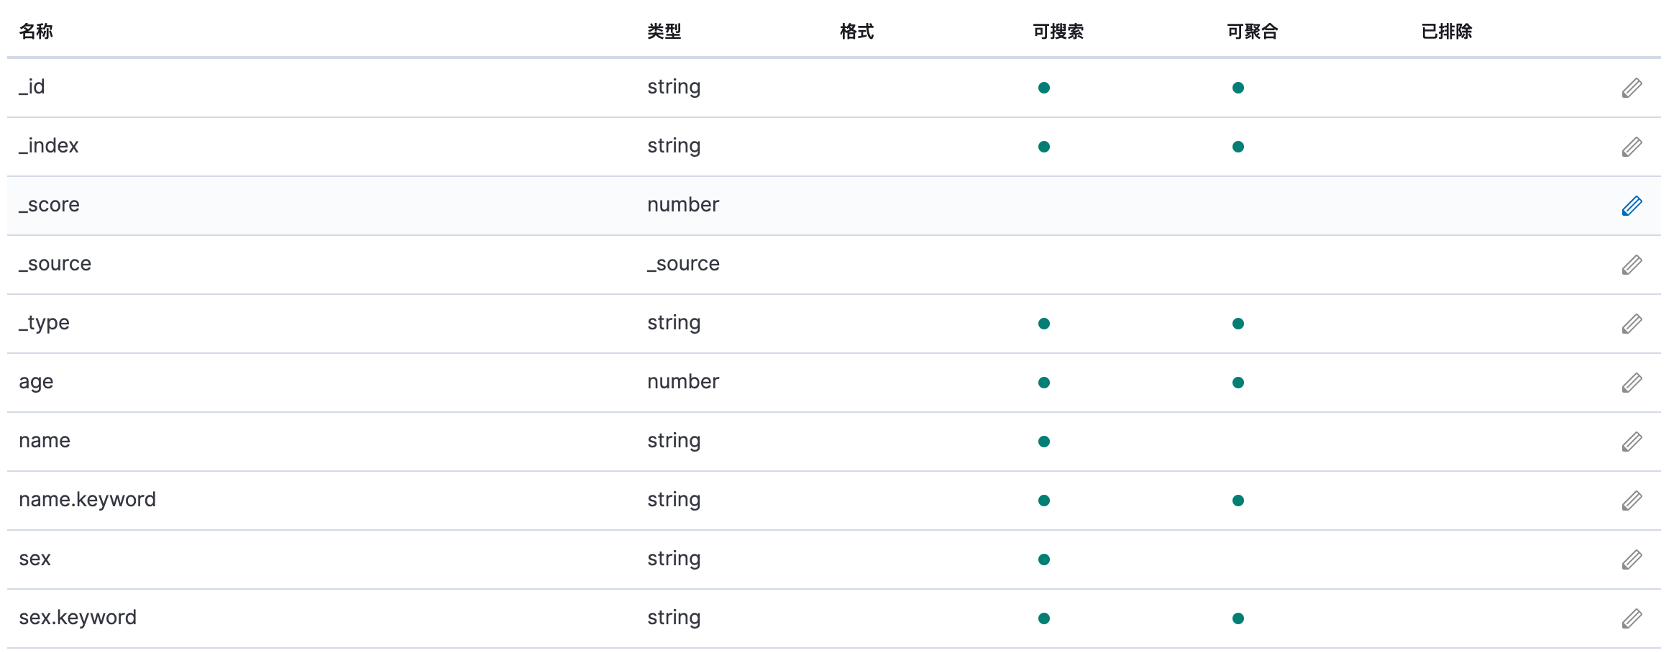This screenshot has width=1674, height=653.
Task: Edit the _source field via pencil icon
Action: pyautogui.click(x=1632, y=265)
